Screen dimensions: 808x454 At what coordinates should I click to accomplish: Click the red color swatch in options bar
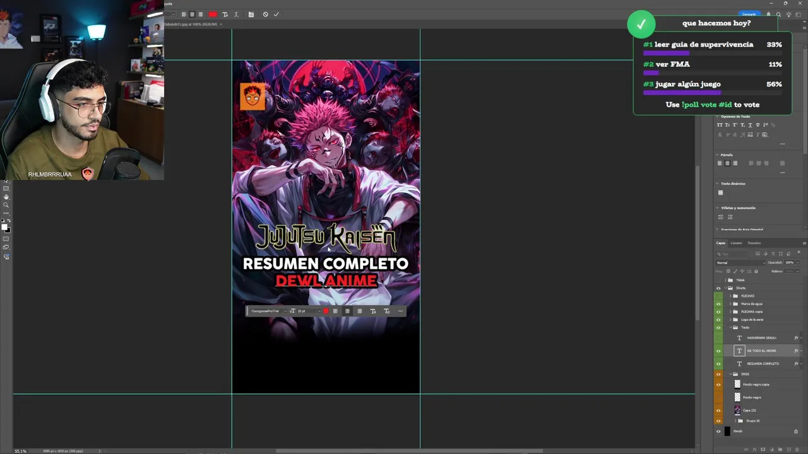tap(213, 14)
